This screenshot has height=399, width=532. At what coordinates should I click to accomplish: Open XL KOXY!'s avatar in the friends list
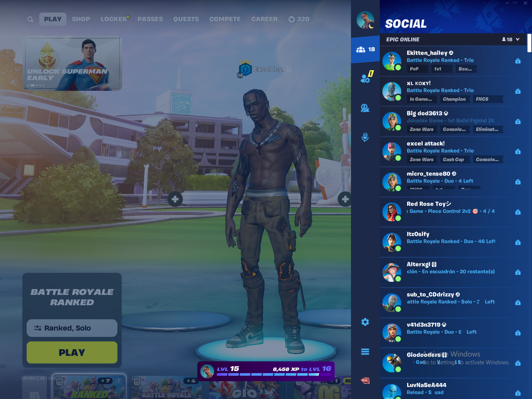pyautogui.click(x=392, y=91)
